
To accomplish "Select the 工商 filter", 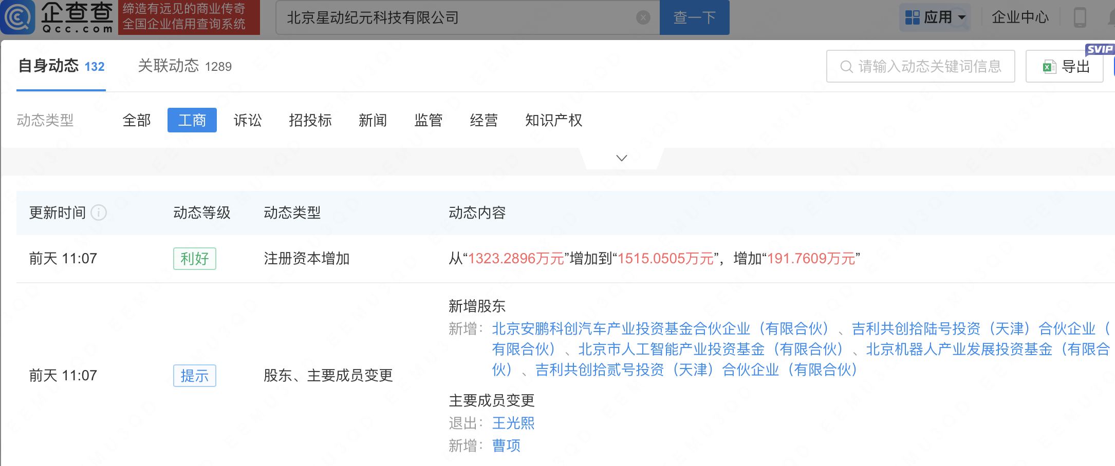I will pos(192,121).
